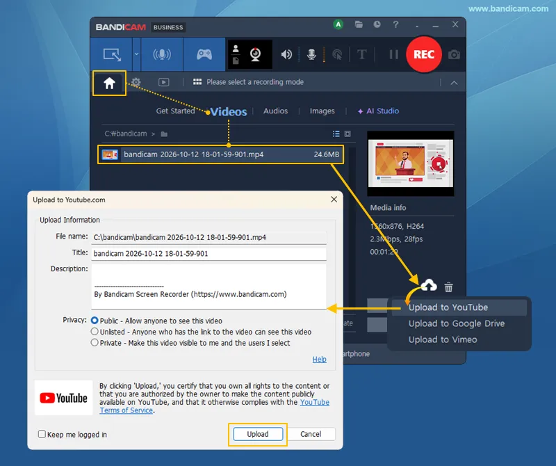The height and width of the screenshot is (466, 556).
Task: Delete the video with the trash icon
Action: point(448,287)
